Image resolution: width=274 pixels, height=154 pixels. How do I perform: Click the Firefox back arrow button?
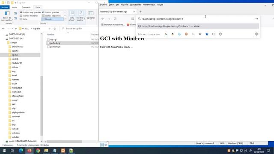(x=103, y=19)
